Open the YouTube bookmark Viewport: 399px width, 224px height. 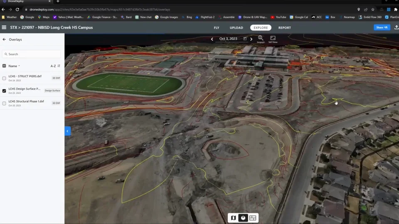278,17
